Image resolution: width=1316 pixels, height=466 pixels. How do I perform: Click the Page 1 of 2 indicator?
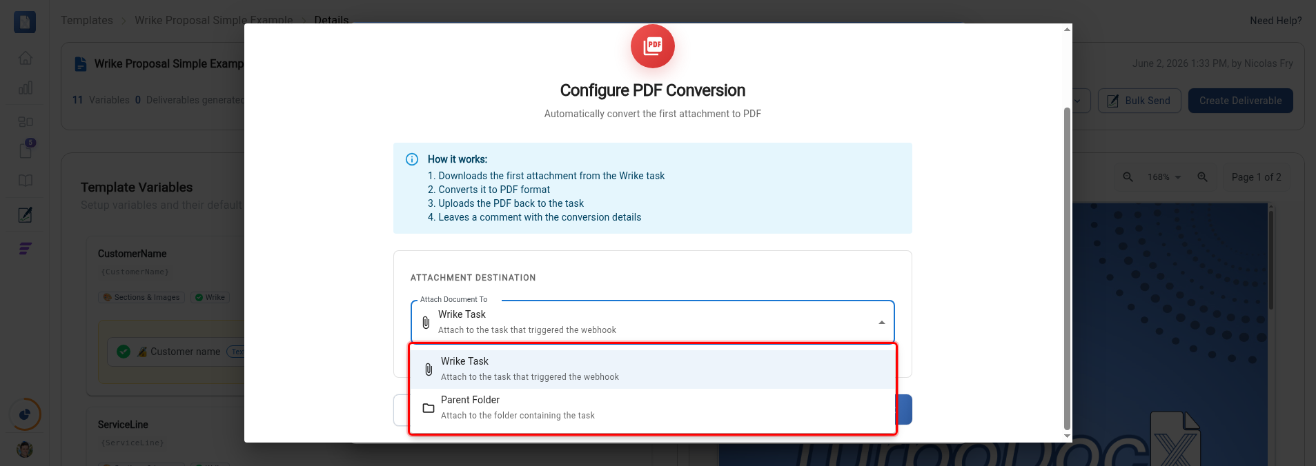[1256, 177]
